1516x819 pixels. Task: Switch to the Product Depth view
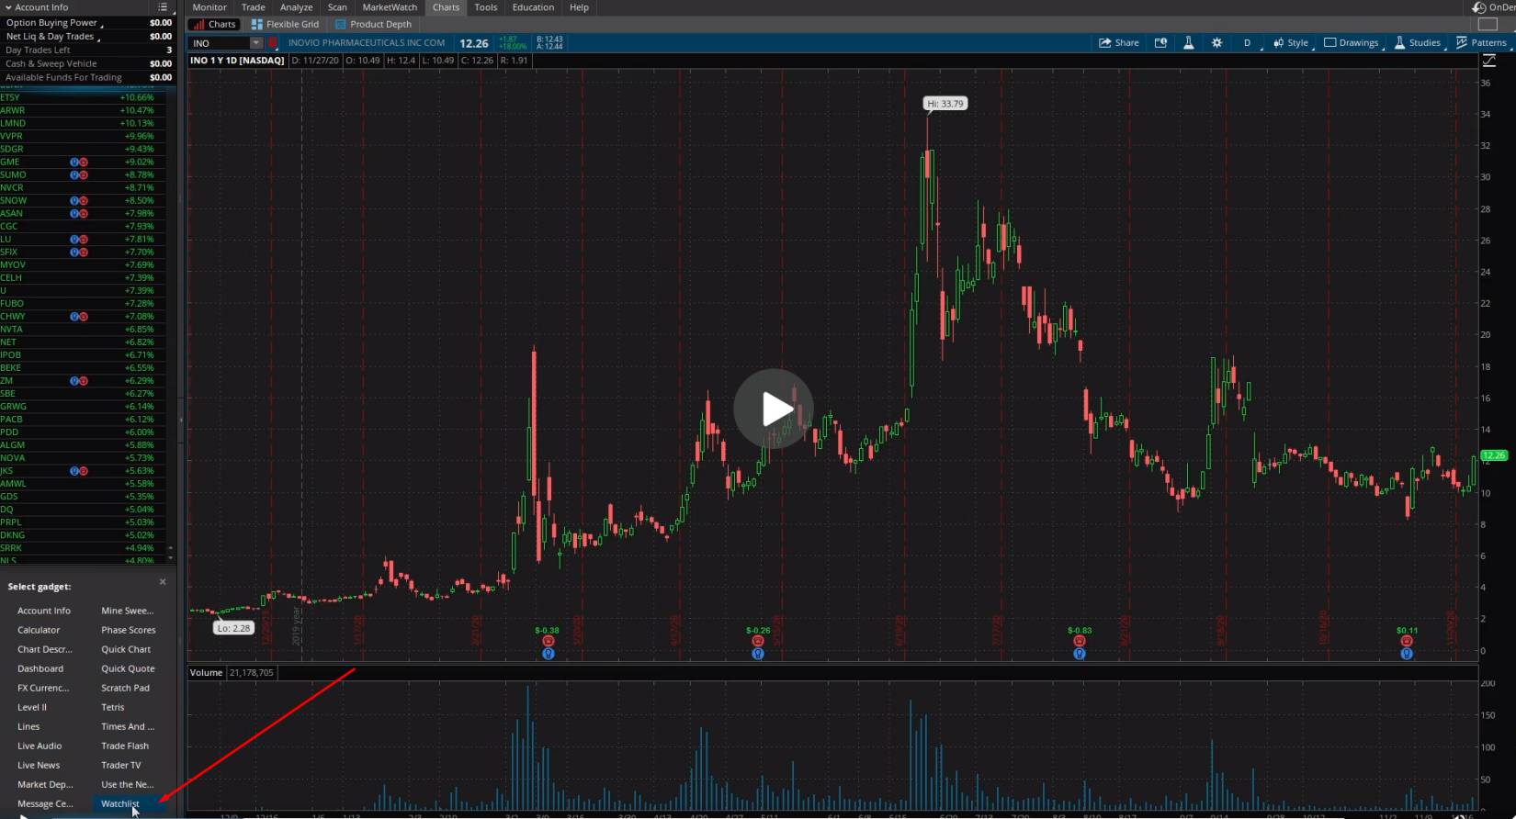tap(373, 25)
